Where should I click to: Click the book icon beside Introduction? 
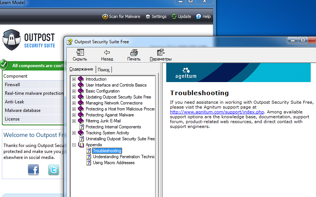[81, 79]
